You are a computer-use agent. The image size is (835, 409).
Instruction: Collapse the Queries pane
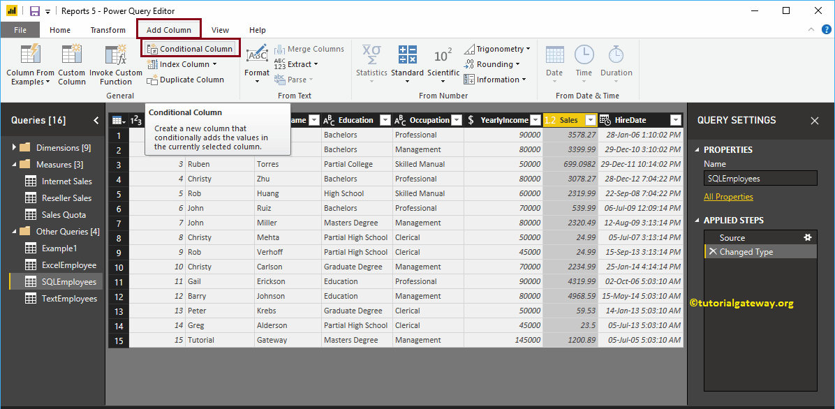click(x=96, y=120)
